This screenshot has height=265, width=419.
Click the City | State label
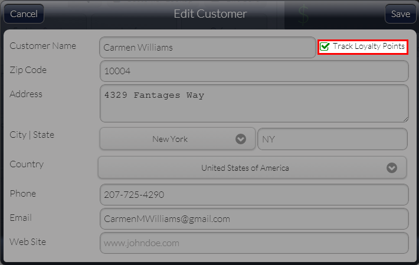click(32, 135)
